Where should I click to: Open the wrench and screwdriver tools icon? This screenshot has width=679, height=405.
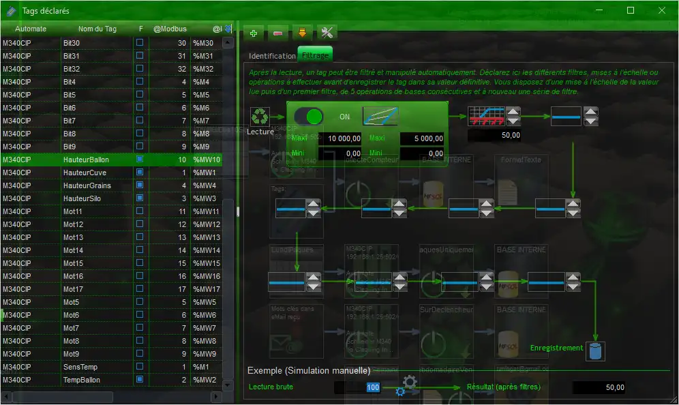pos(327,33)
